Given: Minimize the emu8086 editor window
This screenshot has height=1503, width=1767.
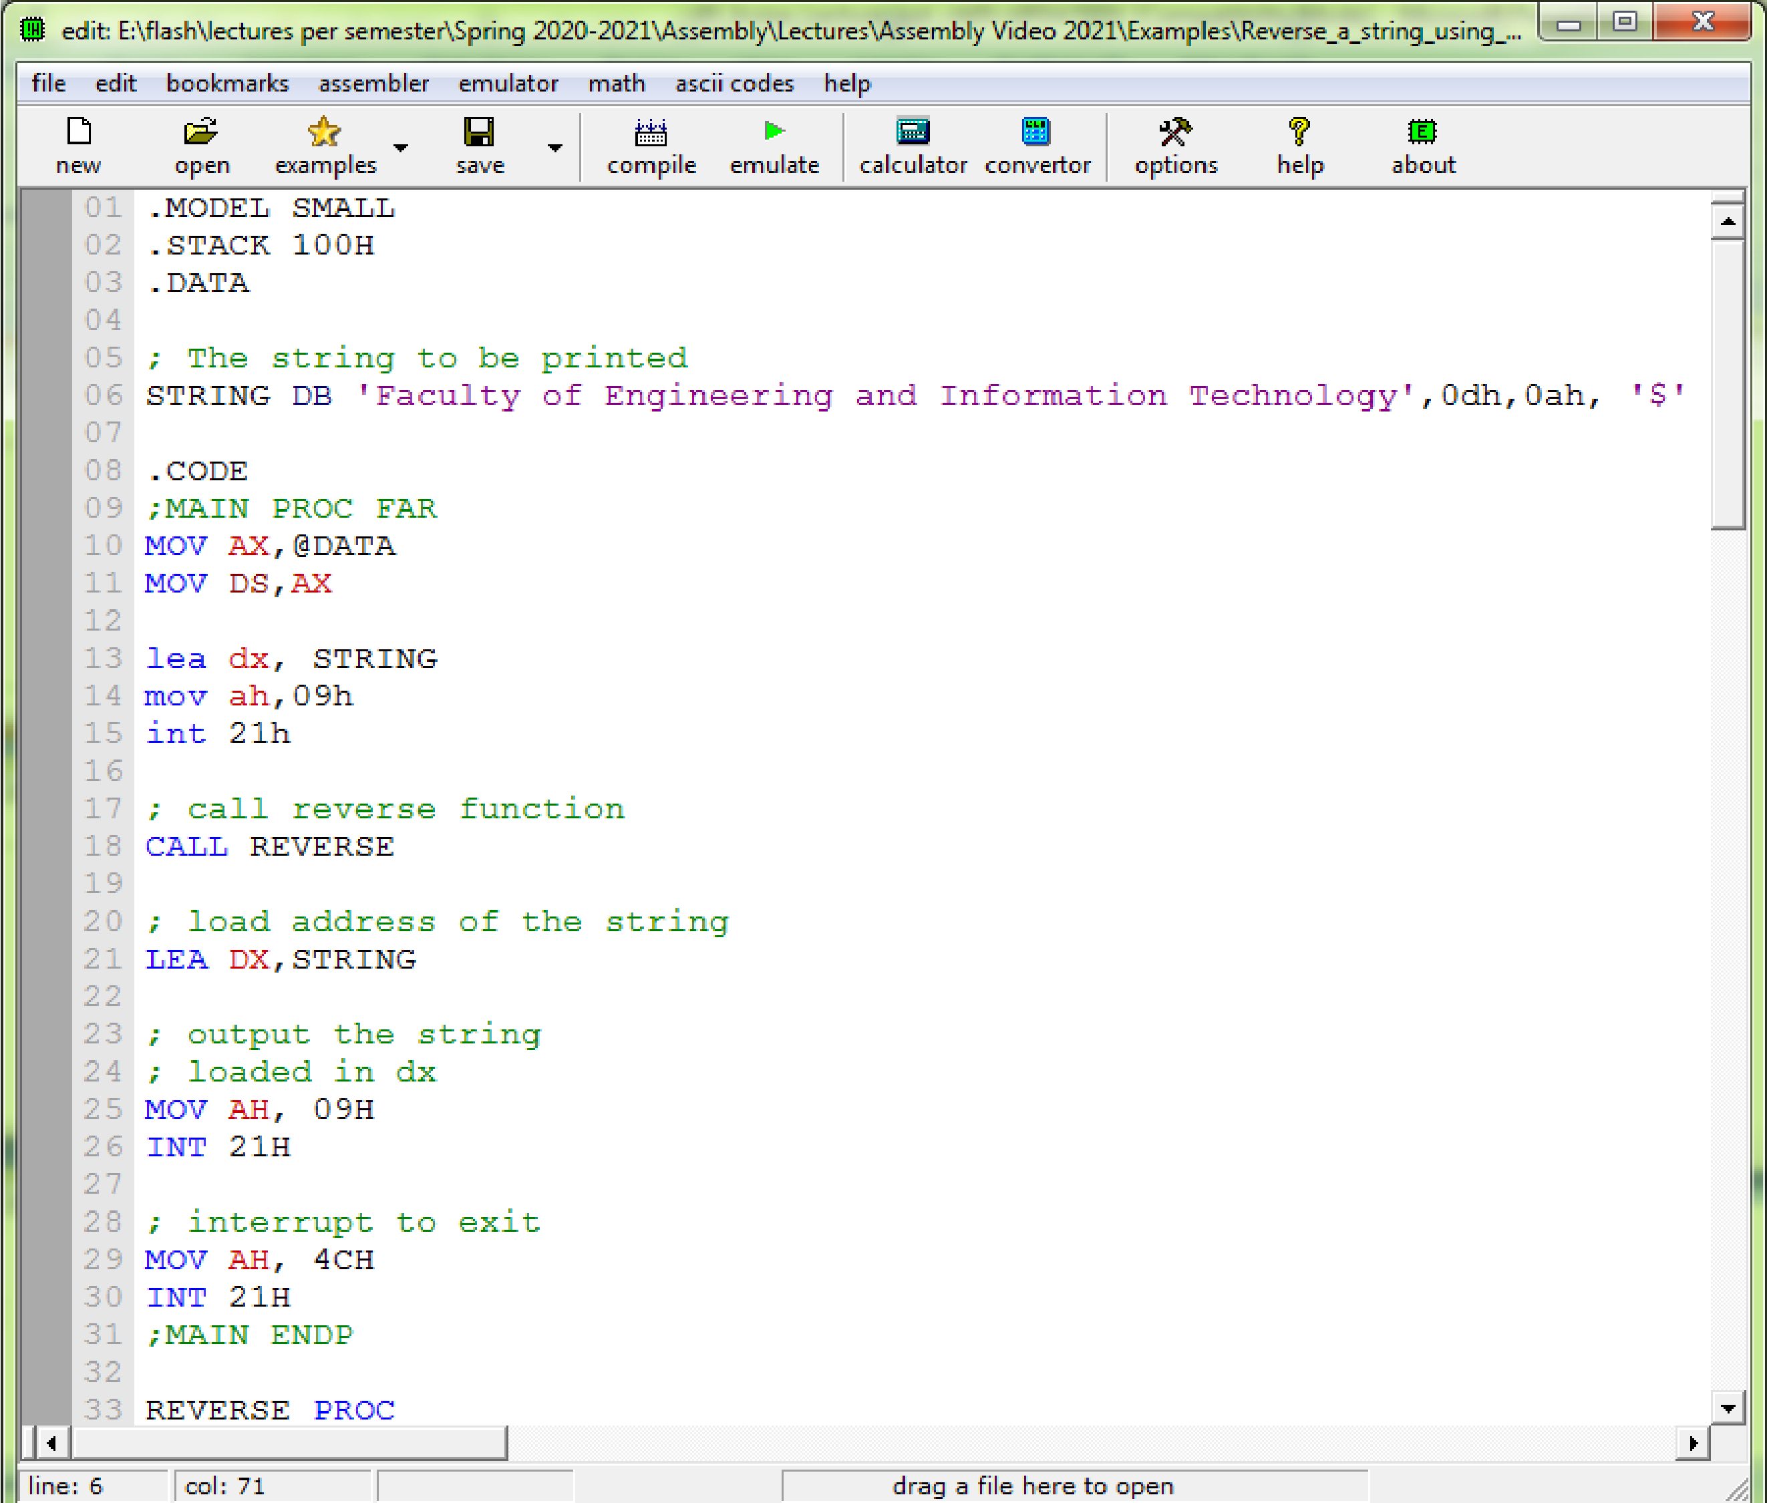Looking at the screenshot, I should pos(1568,23).
